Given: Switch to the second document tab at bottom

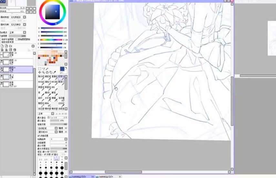Looking at the screenshot, I should click(x=107, y=176).
